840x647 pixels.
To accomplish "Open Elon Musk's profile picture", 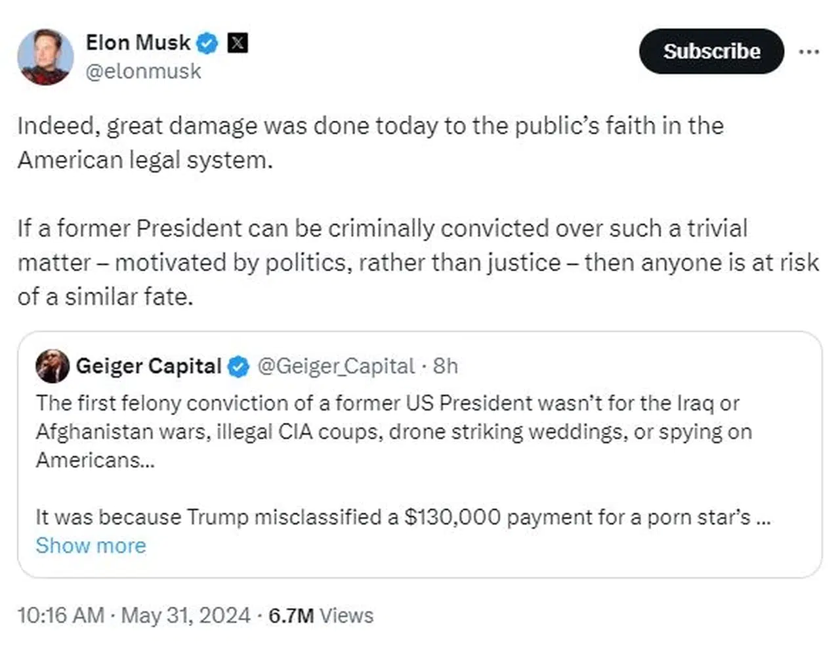I will pos(45,57).
